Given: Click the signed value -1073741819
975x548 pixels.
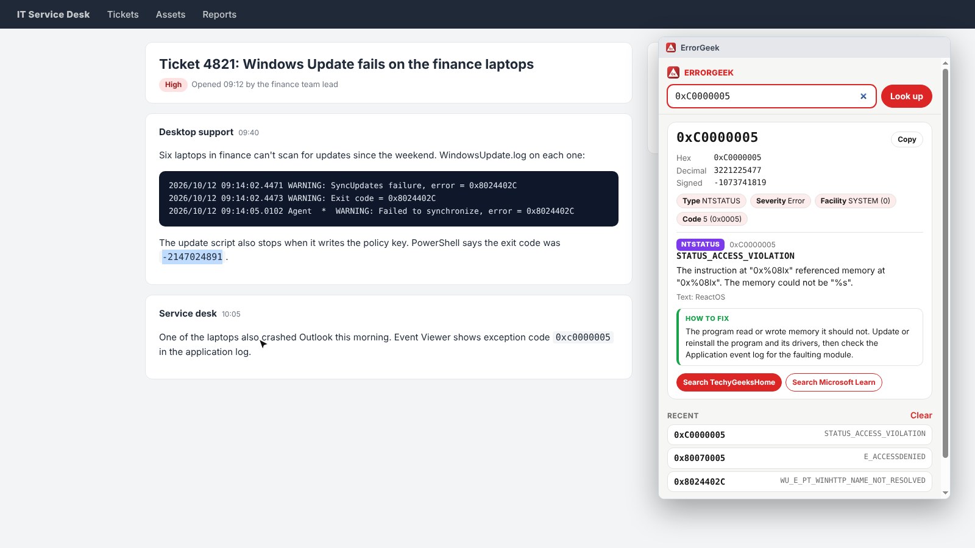Looking at the screenshot, I should click(x=740, y=183).
